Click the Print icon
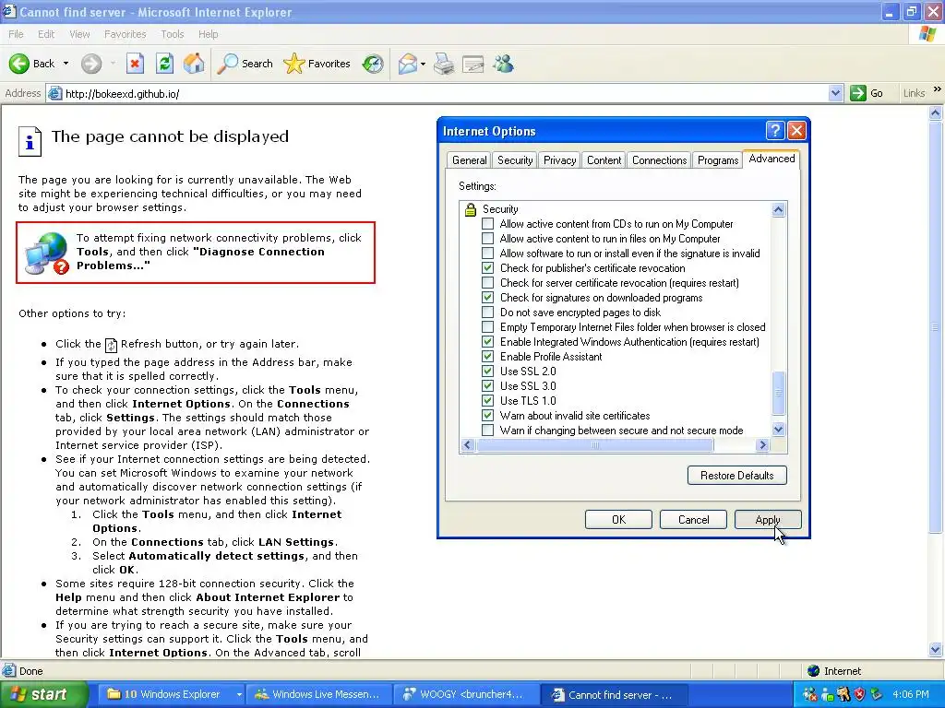945x708 pixels. click(444, 64)
